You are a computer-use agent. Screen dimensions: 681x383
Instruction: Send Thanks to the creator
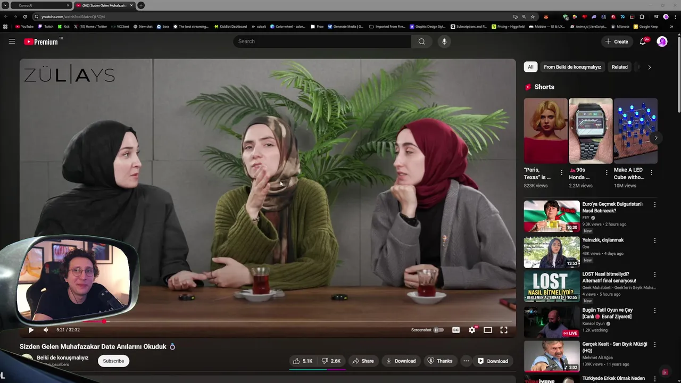pos(440,361)
